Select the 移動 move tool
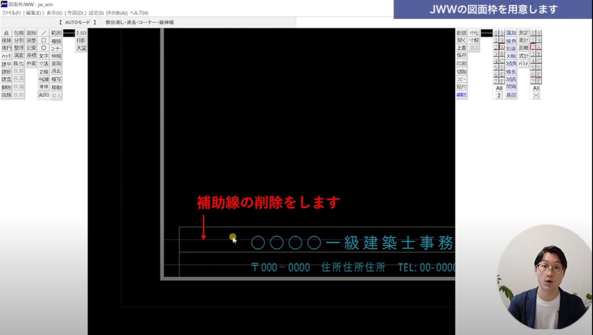Image resolution: width=593 pixels, height=335 pixels. click(57, 86)
